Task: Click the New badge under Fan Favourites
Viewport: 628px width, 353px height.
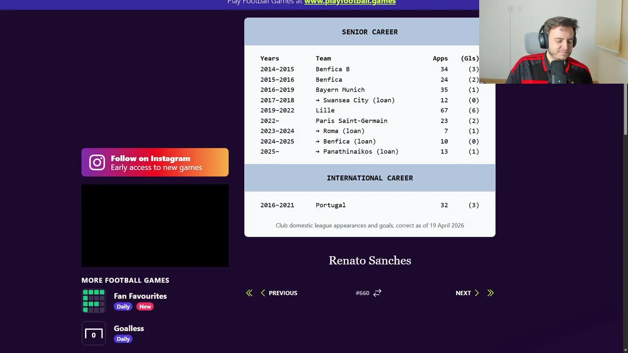Action: click(145, 306)
